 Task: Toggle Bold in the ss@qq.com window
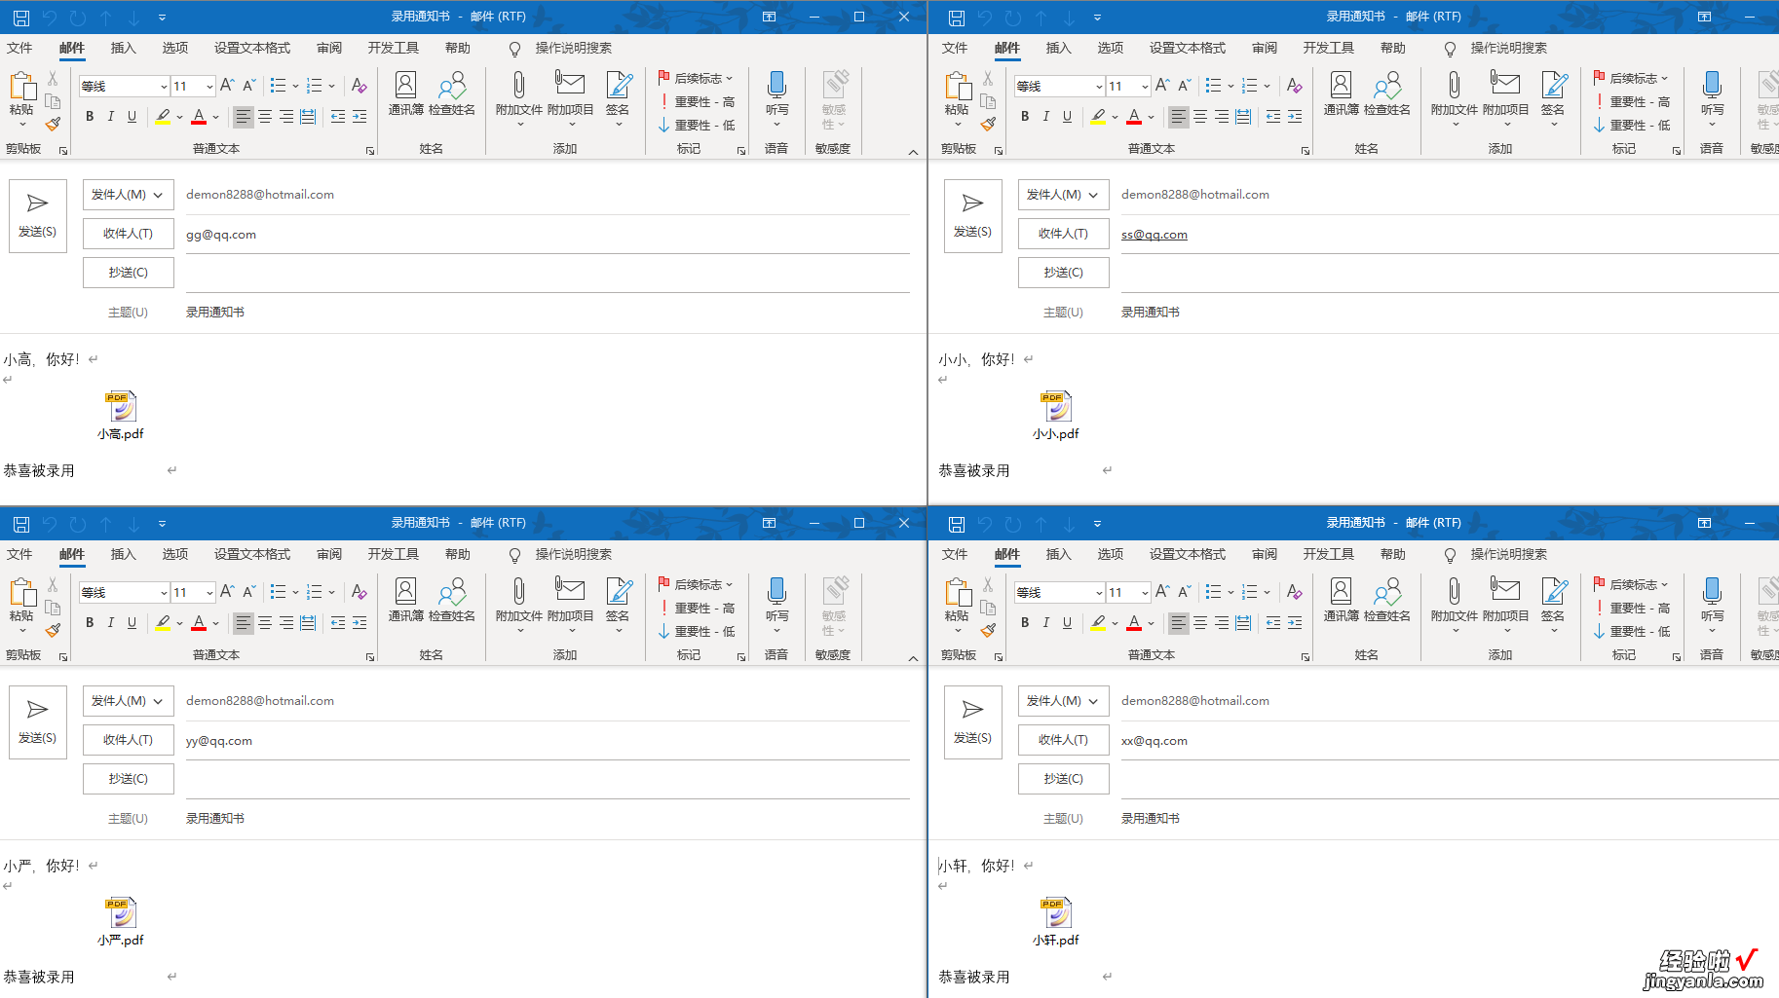1025,116
